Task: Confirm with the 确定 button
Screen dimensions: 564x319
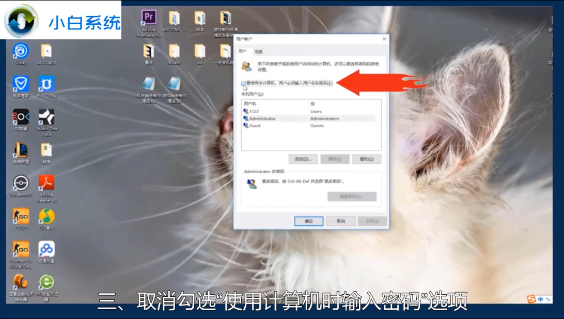Action: [x=309, y=221]
